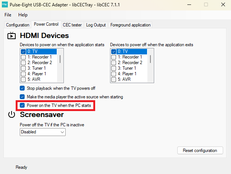
Task: Toggle Power on the TV when PC starts
Action: click(22, 105)
